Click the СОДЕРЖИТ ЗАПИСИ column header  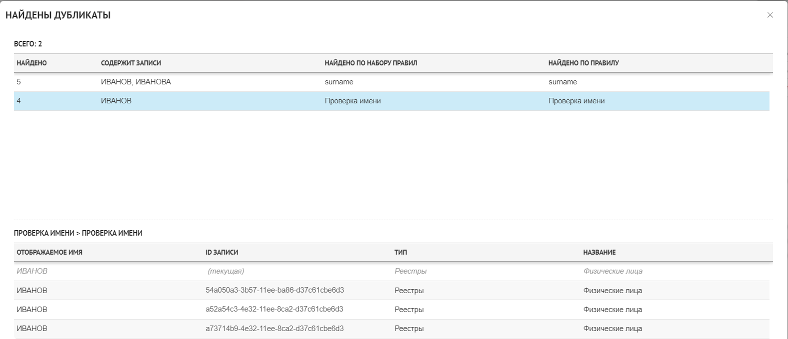click(131, 63)
